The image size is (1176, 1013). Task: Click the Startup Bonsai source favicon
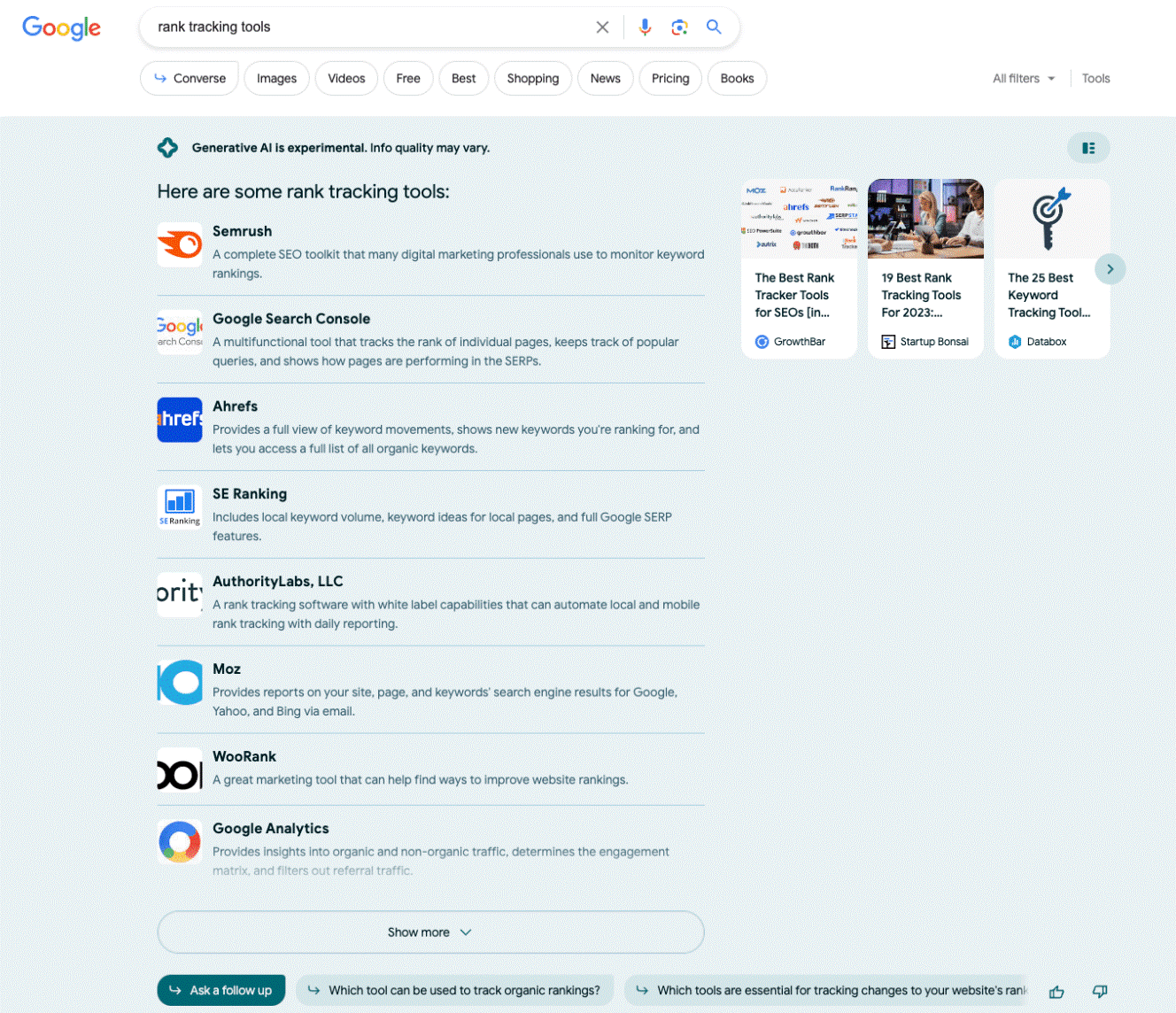click(x=888, y=342)
